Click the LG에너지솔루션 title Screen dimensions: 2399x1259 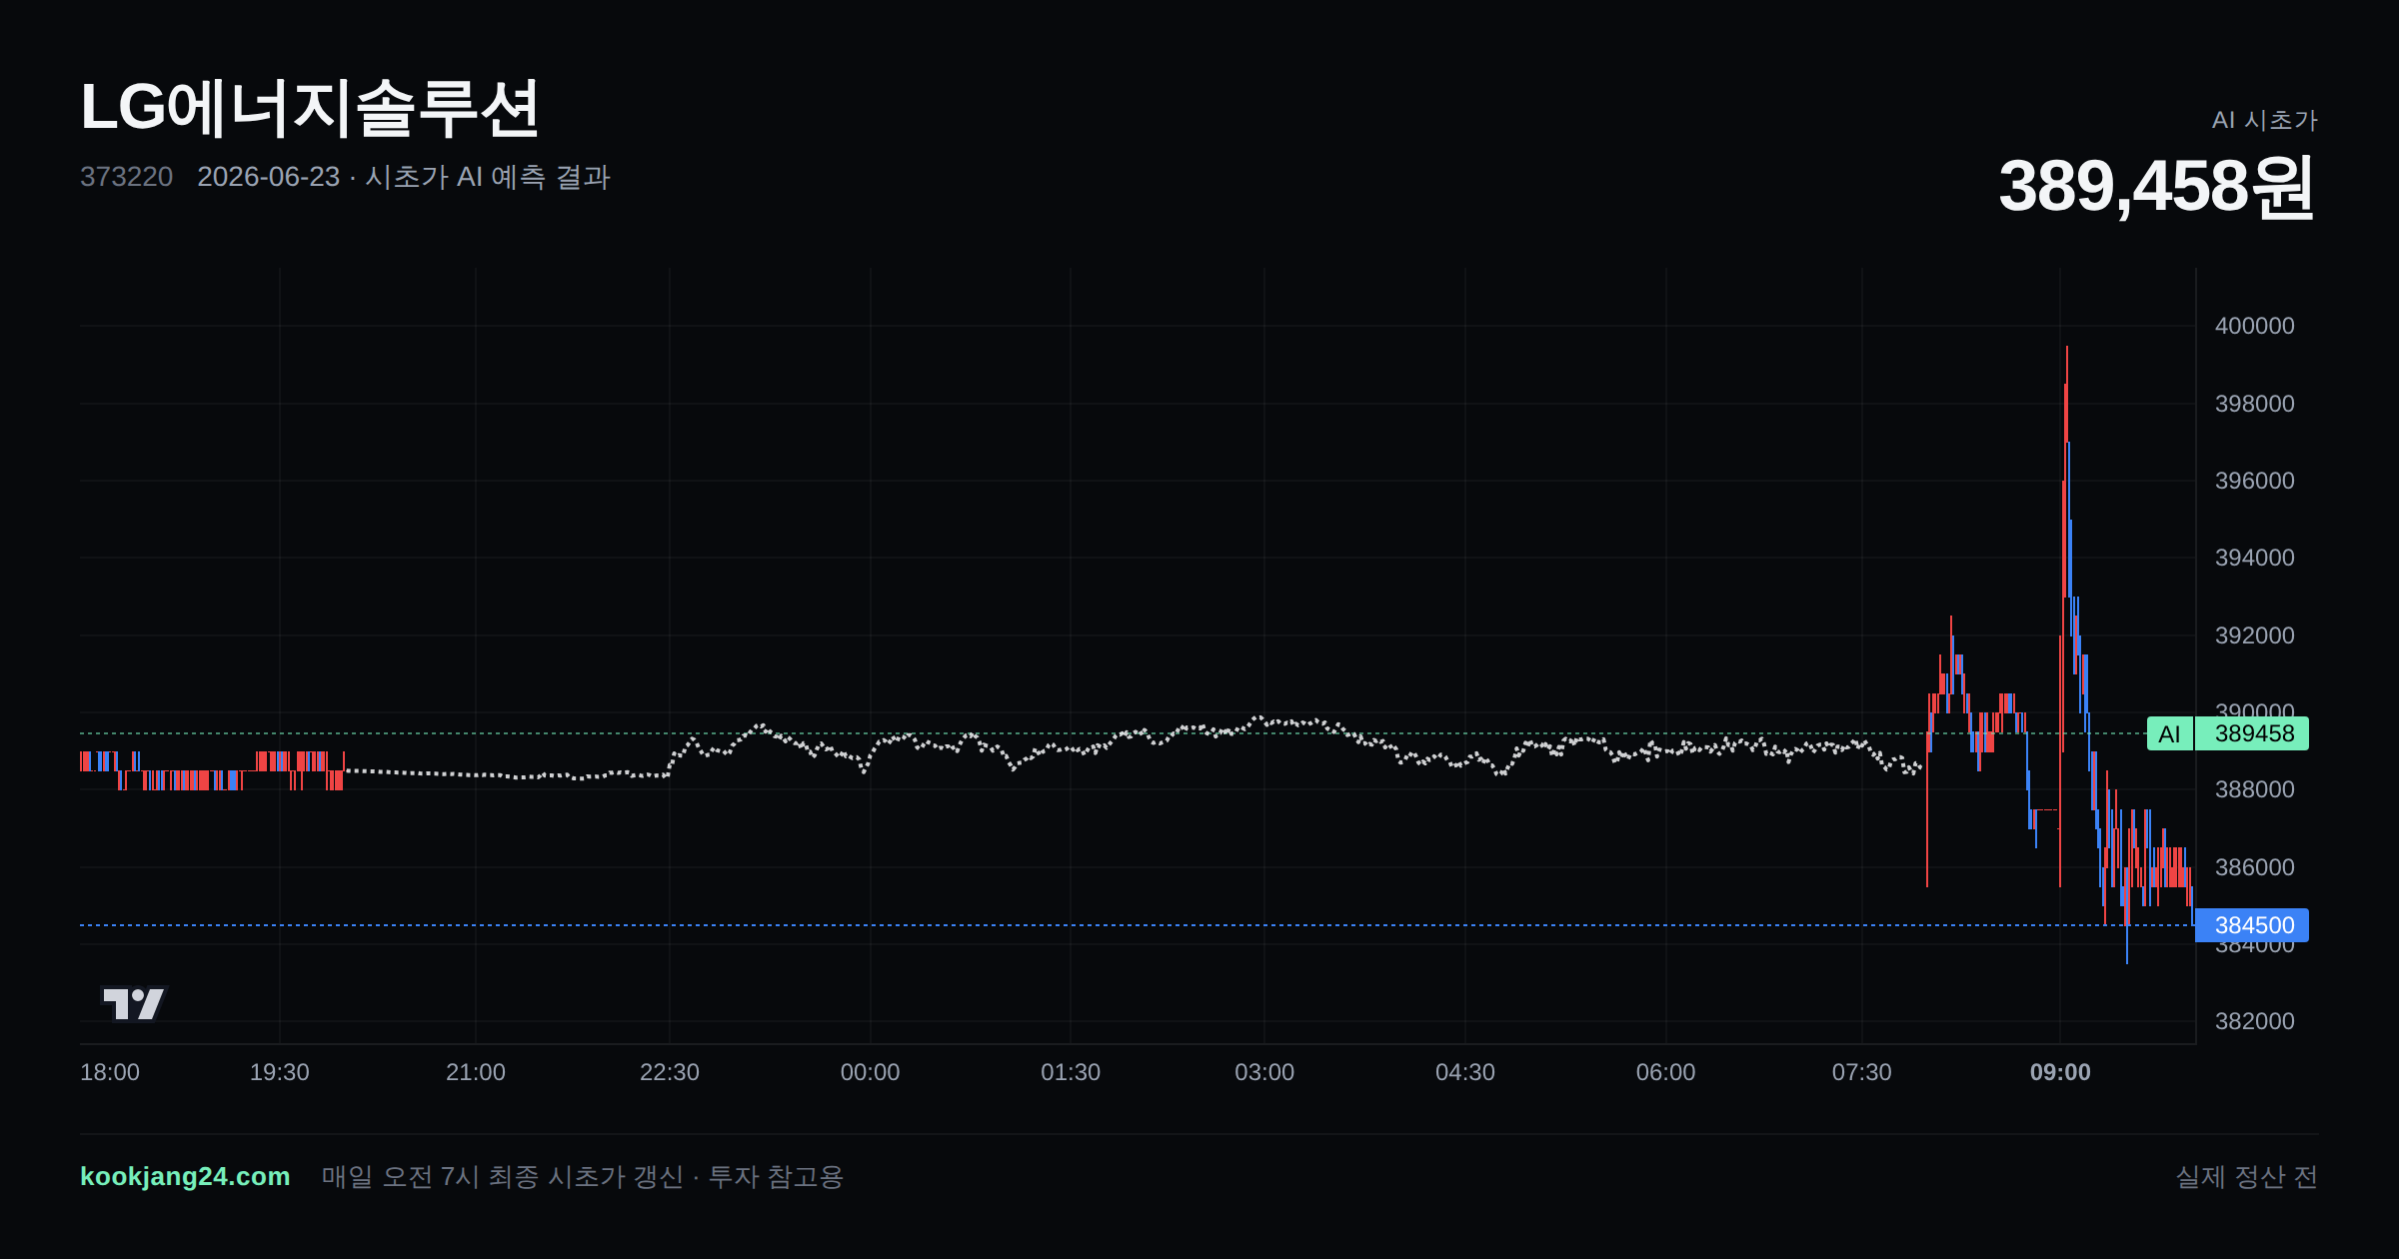click(310, 108)
